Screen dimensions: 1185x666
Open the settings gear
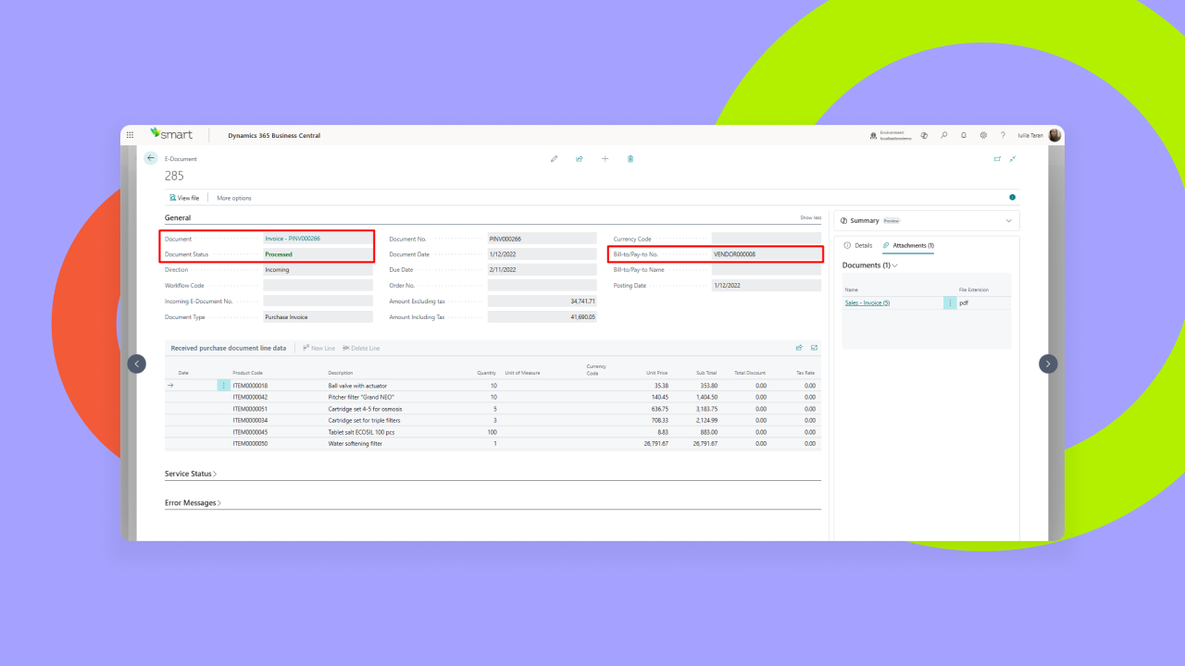(x=983, y=135)
